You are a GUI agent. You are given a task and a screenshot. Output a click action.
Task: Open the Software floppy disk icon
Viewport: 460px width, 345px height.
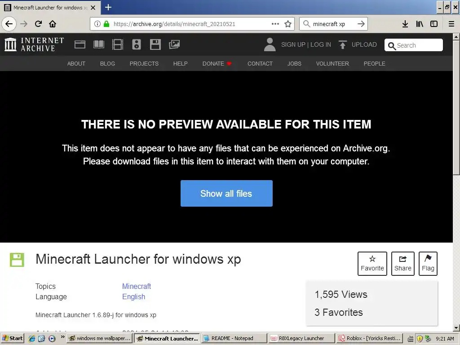pyautogui.click(x=155, y=44)
